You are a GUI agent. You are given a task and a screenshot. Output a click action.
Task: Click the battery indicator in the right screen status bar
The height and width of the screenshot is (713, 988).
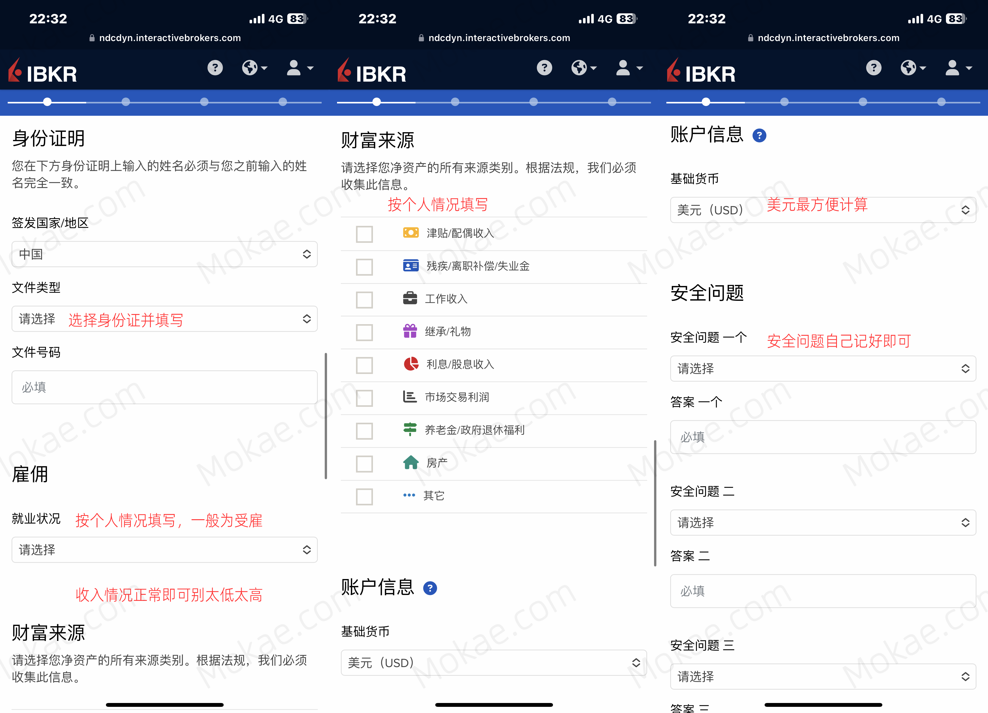[956, 19]
